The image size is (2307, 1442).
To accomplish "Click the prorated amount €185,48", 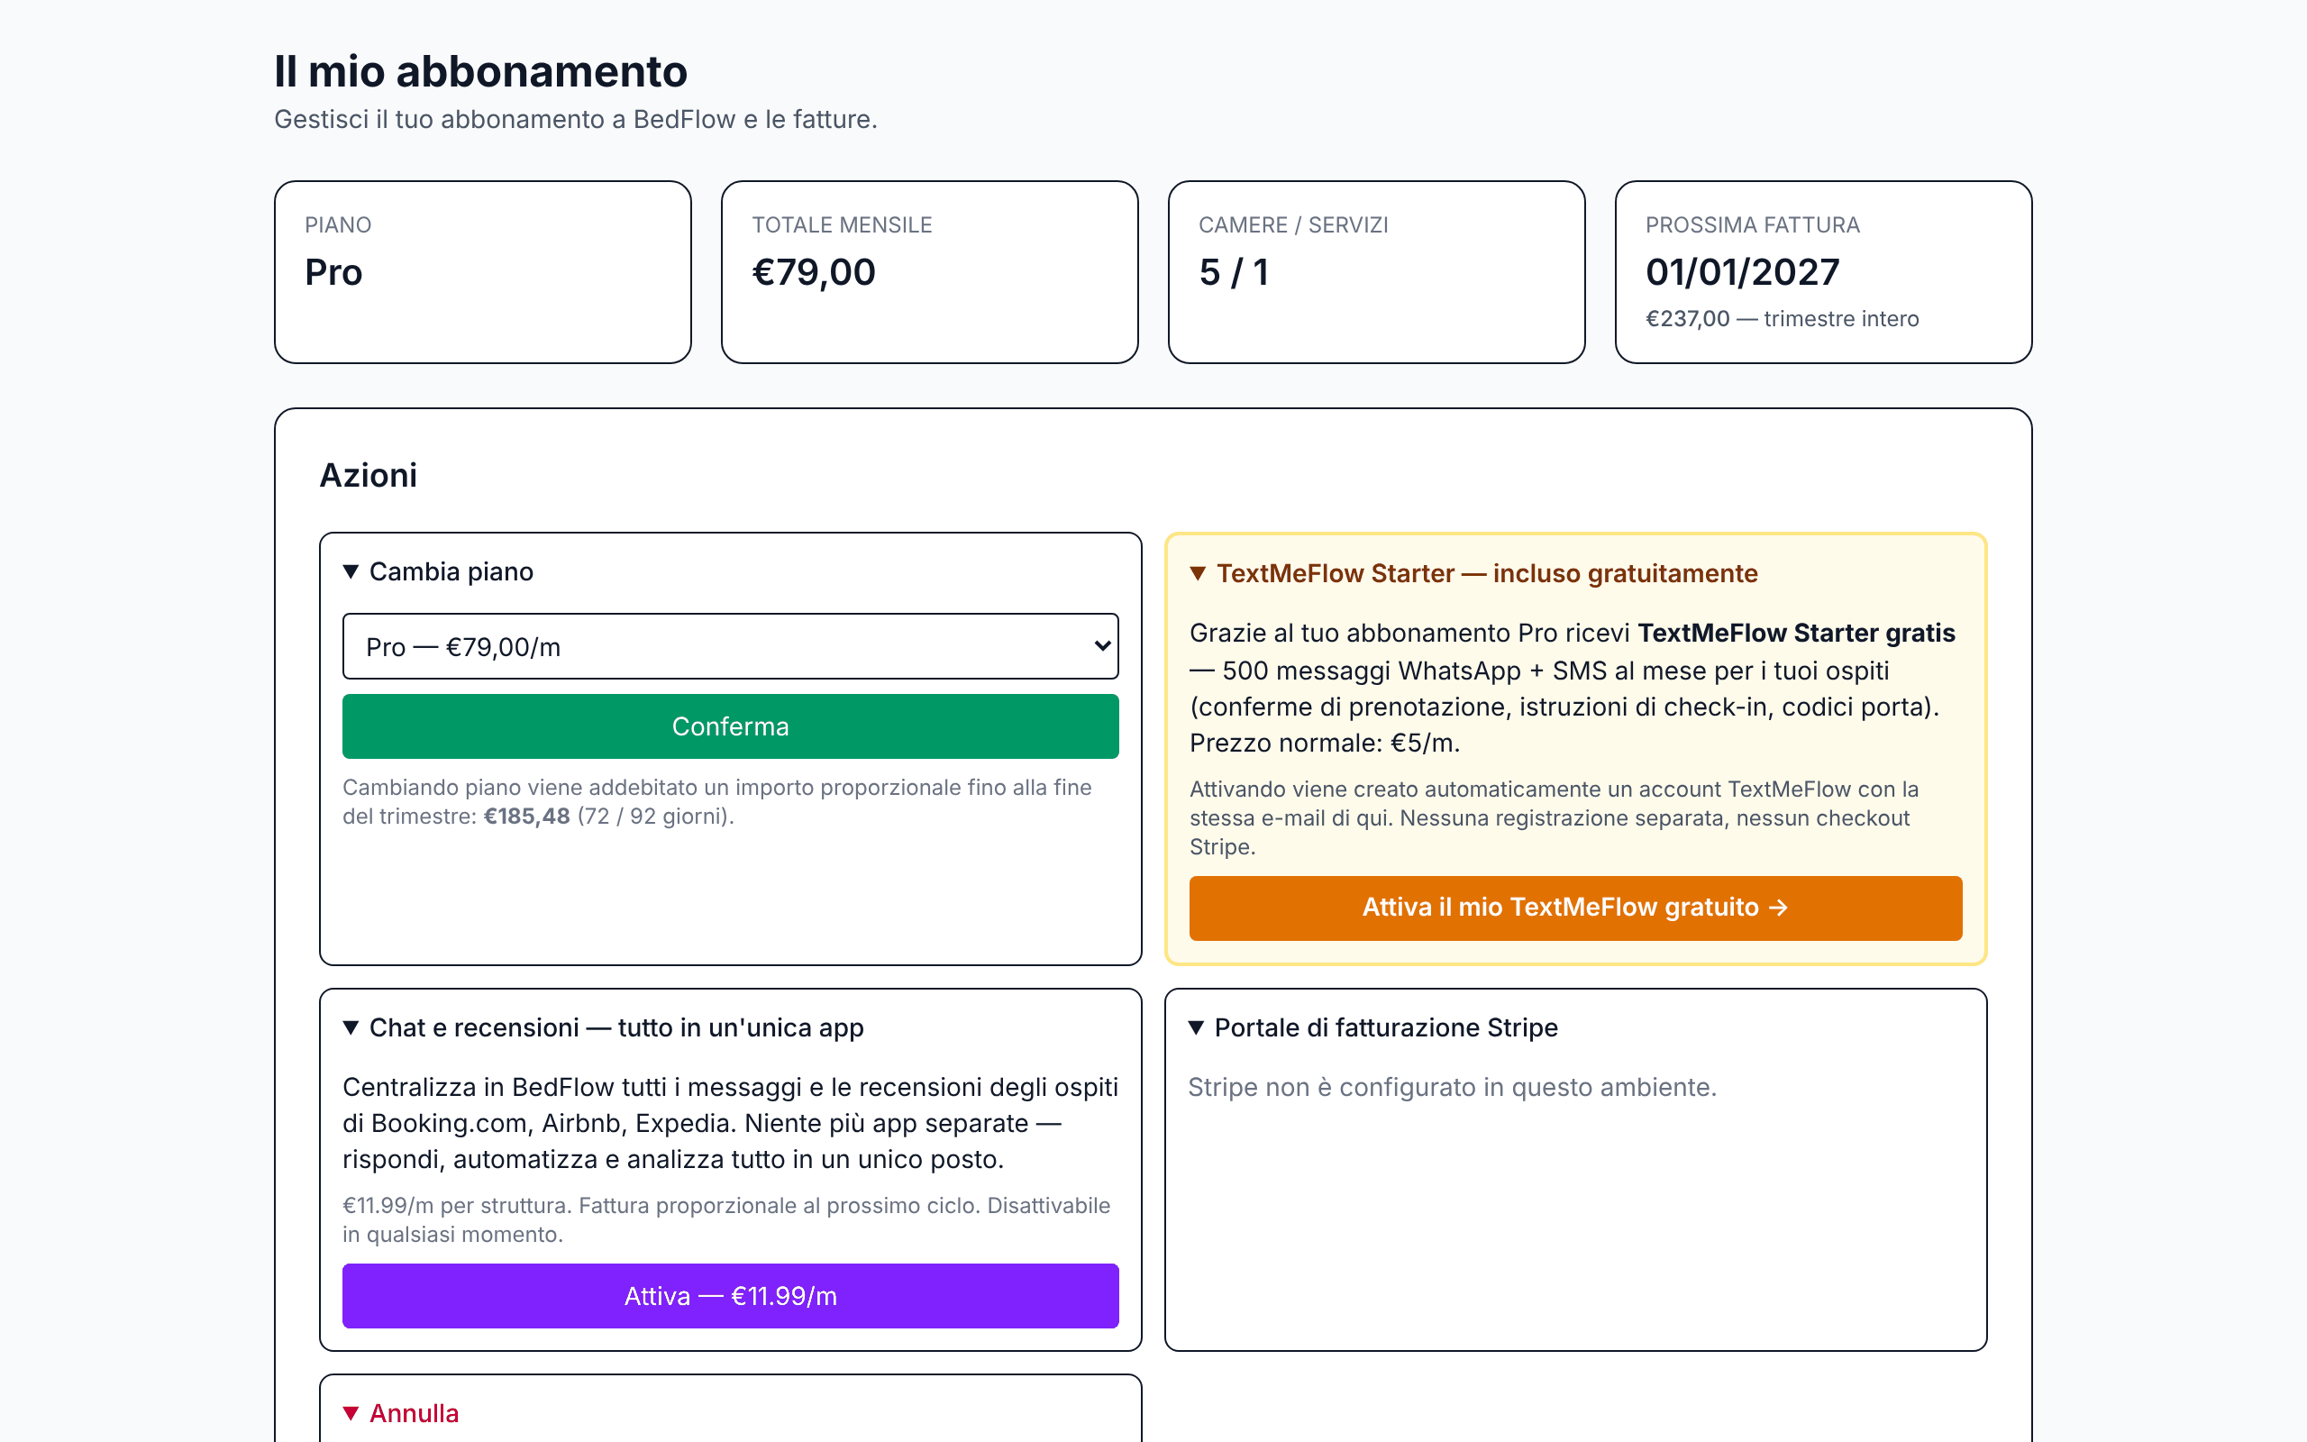I will pos(526,817).
